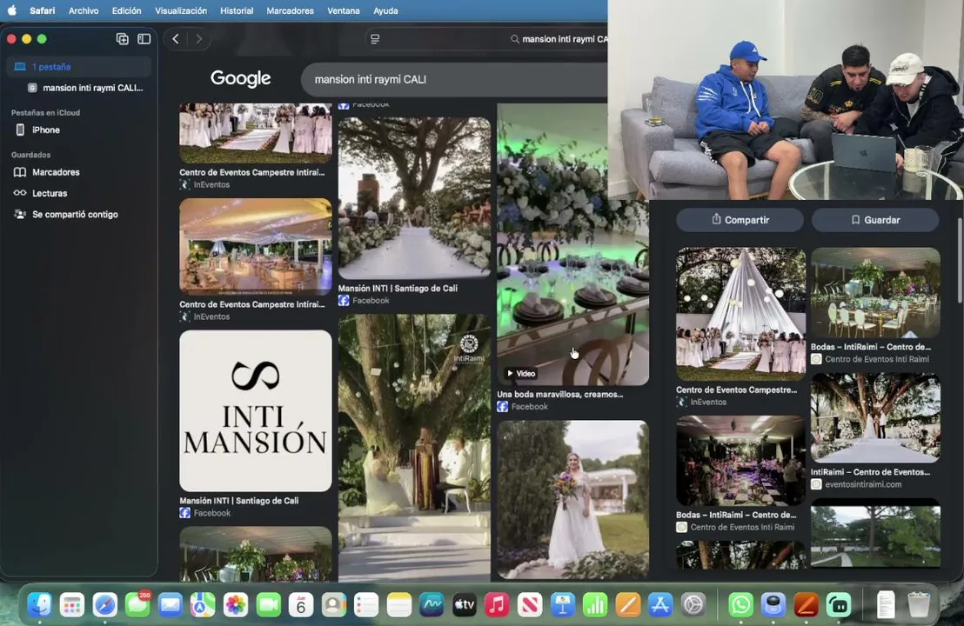Screen dimensions: 964x626
Task: Open News from the Dock
Action: click(530, 605)
